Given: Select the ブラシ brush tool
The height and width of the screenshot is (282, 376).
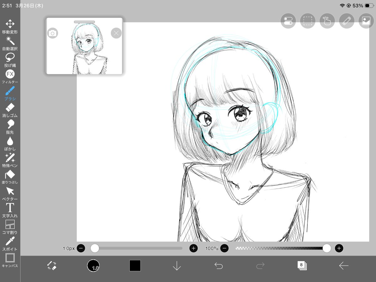Looking at the screenshot, I should tap(10, 93).
